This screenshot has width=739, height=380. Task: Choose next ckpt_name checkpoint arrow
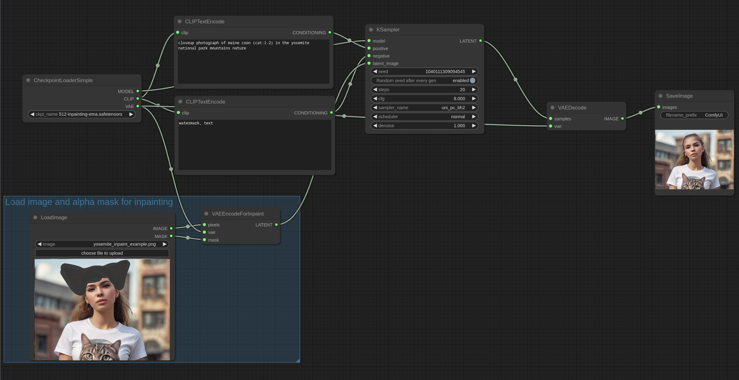click(131, 114)
